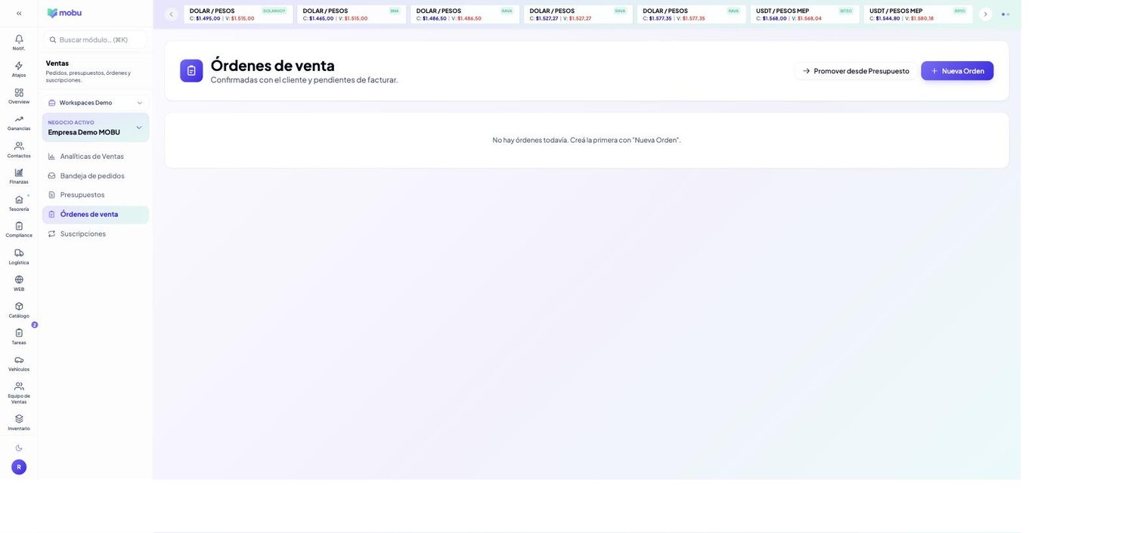Open Analíticas de Ventas menu item
Viewport: 1134px width, 533px height.
95,156
